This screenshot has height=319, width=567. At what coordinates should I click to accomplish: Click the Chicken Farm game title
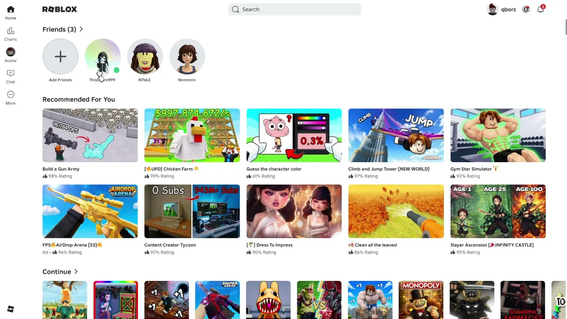[x=171, y=169]
